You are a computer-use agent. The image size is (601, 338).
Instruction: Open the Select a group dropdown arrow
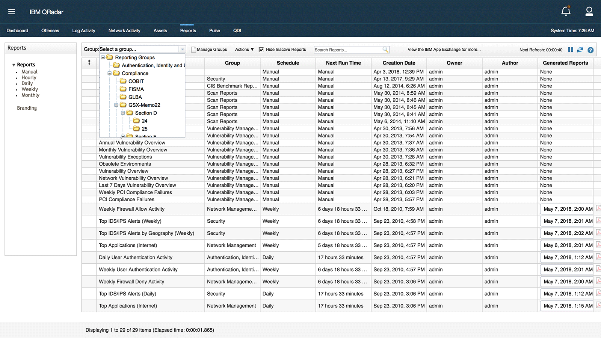click(182, 49)
